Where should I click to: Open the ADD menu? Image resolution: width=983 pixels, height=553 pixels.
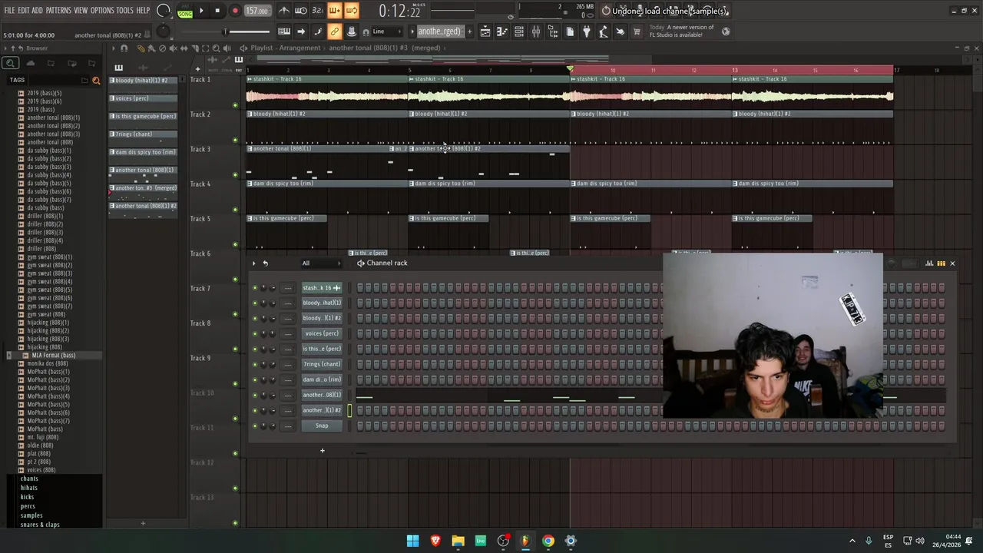point(37,11)
